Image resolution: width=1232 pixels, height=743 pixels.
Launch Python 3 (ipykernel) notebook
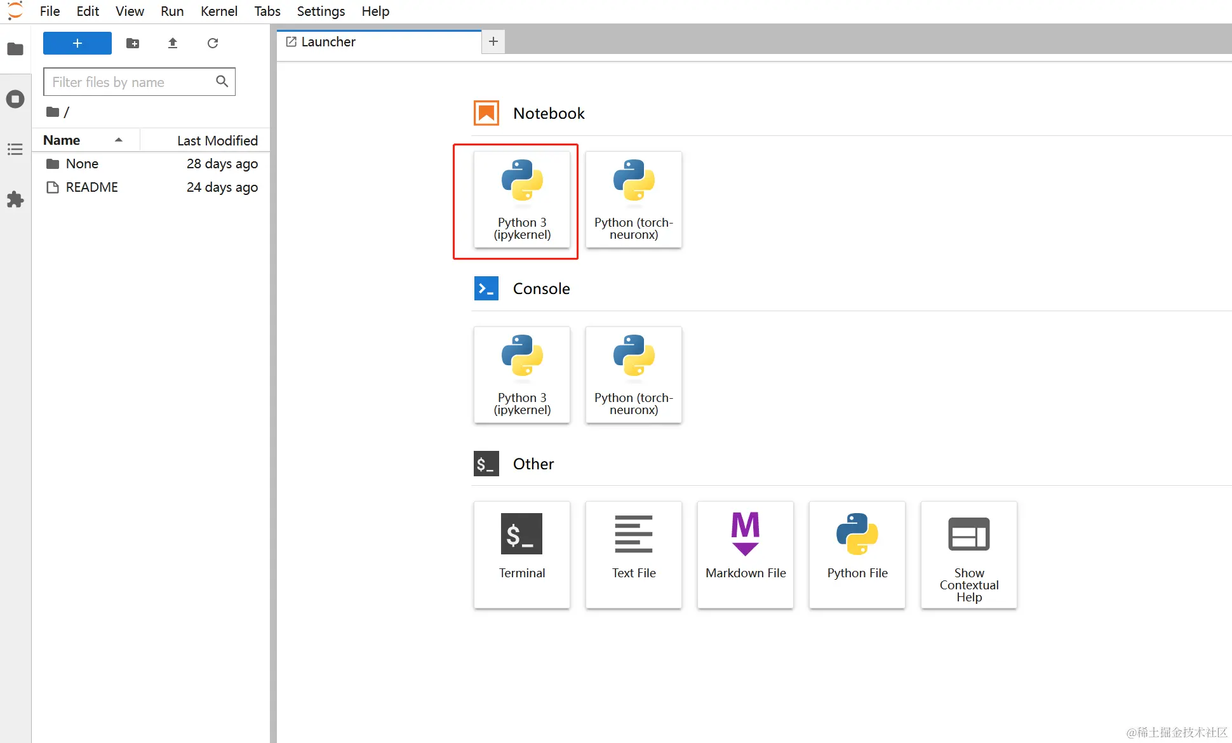pos(522,199)
